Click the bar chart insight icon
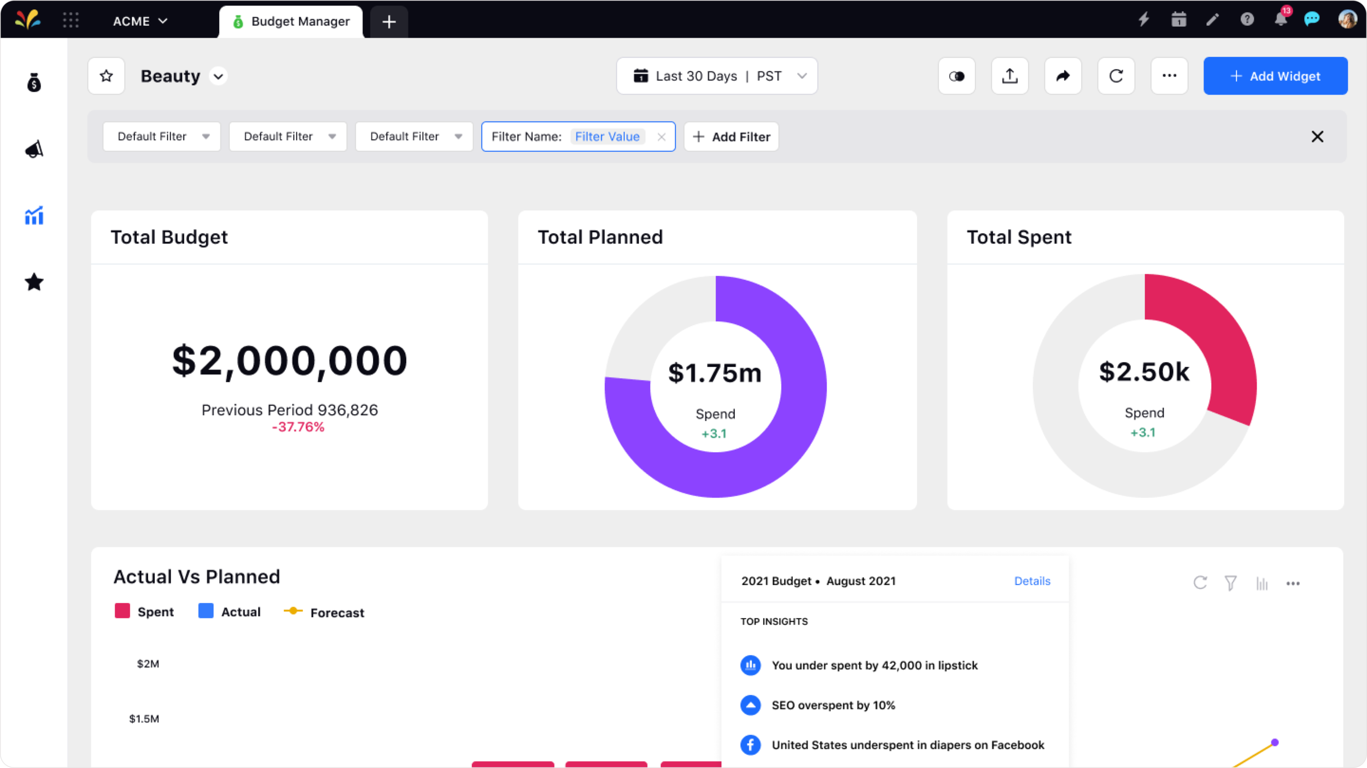Image resolution: width=1367 pixels, height=768 pixels. coord(750,665)
